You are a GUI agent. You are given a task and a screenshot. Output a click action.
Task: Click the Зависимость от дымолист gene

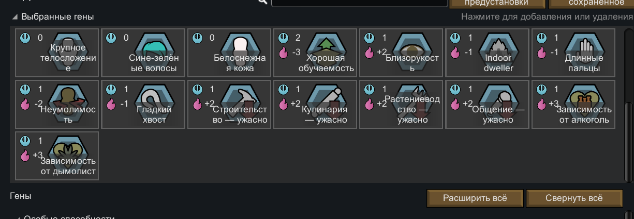[57, 156]
